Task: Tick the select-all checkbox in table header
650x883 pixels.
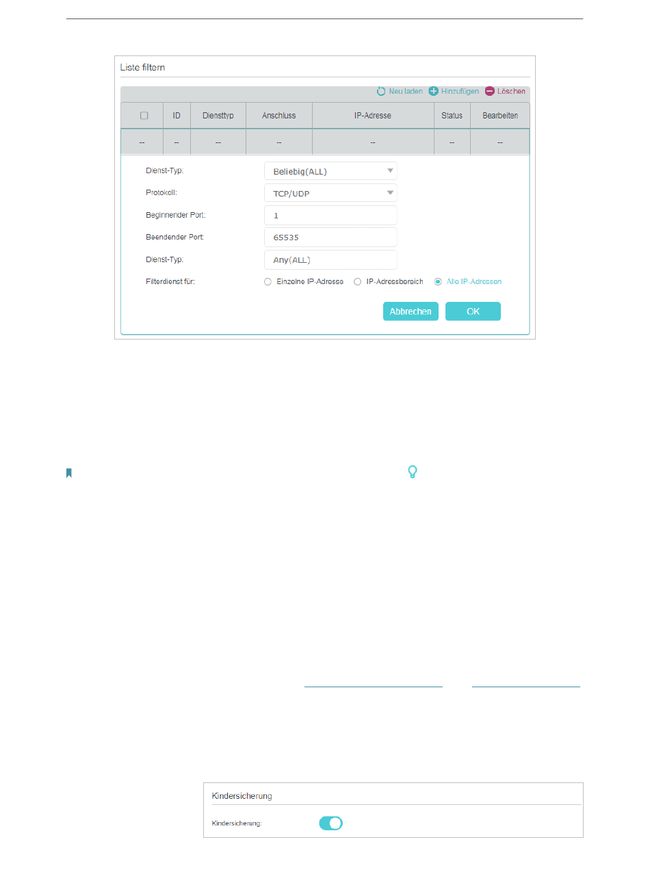Action: [144, 116]
